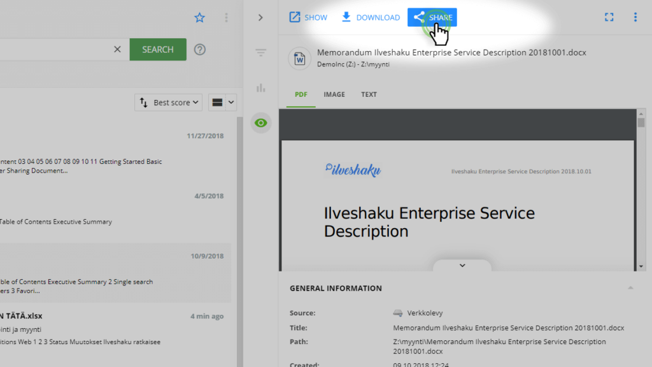Toggle the green eye preview icon
The image size is (652, 367).
coord(260,123)
